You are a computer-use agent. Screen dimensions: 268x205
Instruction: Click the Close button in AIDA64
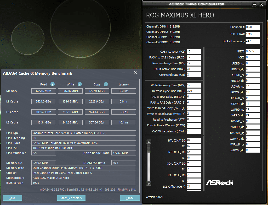click(130, 198)
